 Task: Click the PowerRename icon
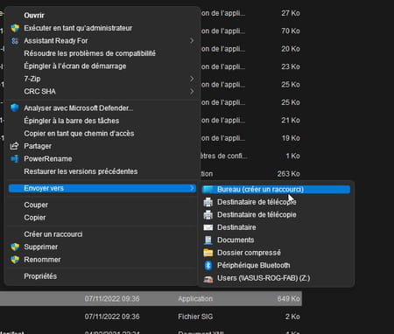coord(15,159)
